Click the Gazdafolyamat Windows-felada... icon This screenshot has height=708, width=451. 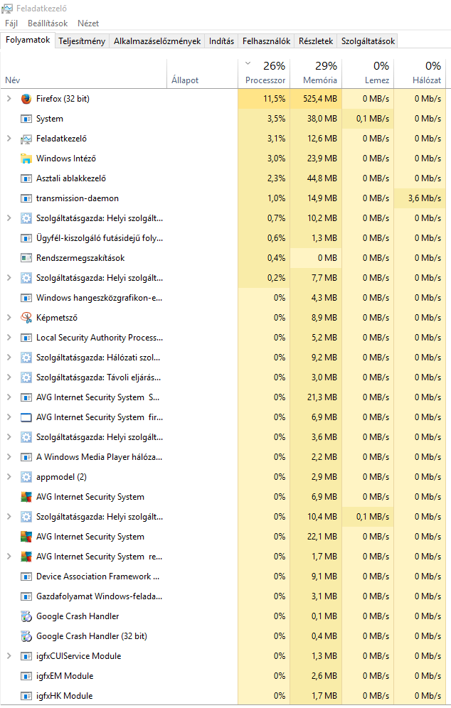26,596
